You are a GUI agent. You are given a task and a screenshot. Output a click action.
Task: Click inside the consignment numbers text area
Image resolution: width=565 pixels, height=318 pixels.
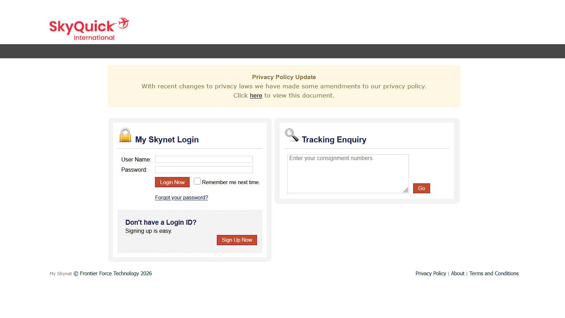point(348,173)
